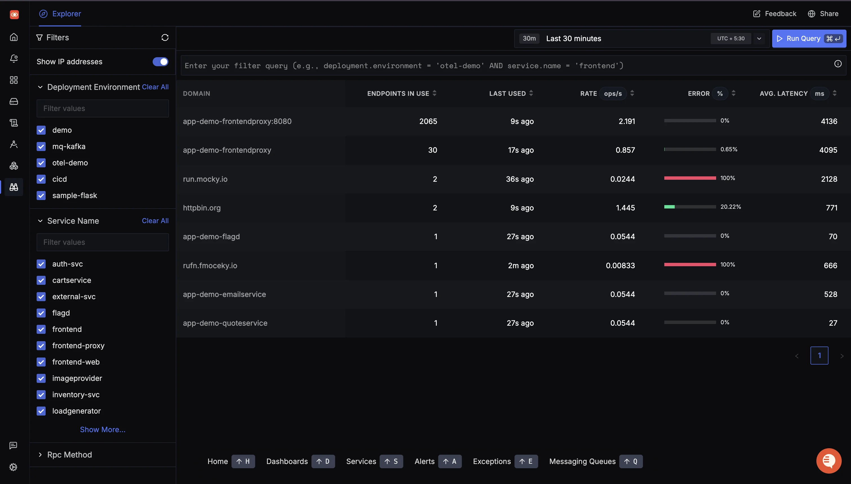This screenshot has height=484, width=851.
Task: Expand the Rpc Method section
Action: click(40, 454)
